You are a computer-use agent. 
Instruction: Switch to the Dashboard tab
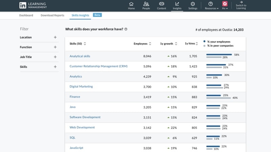tap(26, 15)
